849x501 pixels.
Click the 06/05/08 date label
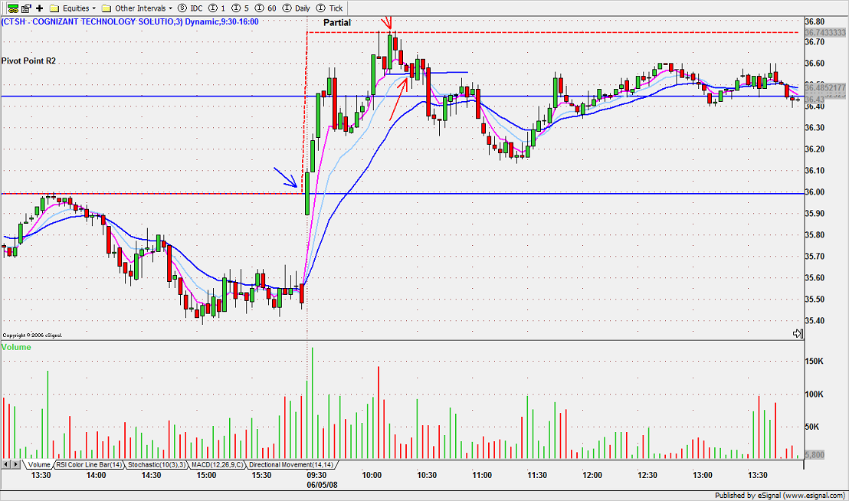click(x=322, y=485)
